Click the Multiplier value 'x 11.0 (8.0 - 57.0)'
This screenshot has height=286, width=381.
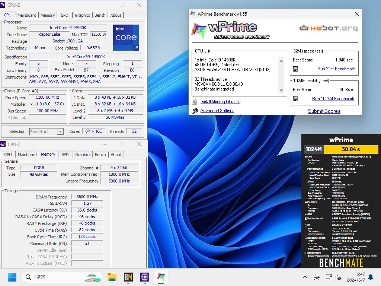pos(48,104)
